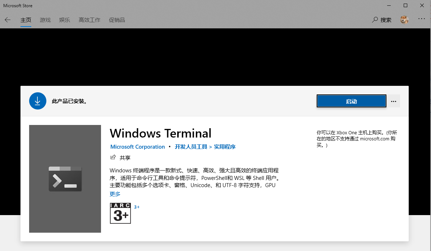Click the IARC 3+ rating badge
The height and width of the screenshot is (251, 431).
[x=120, y=213]
